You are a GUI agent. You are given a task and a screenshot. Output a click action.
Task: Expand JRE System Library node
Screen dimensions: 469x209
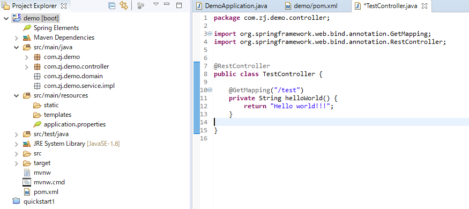pos(16,144)
